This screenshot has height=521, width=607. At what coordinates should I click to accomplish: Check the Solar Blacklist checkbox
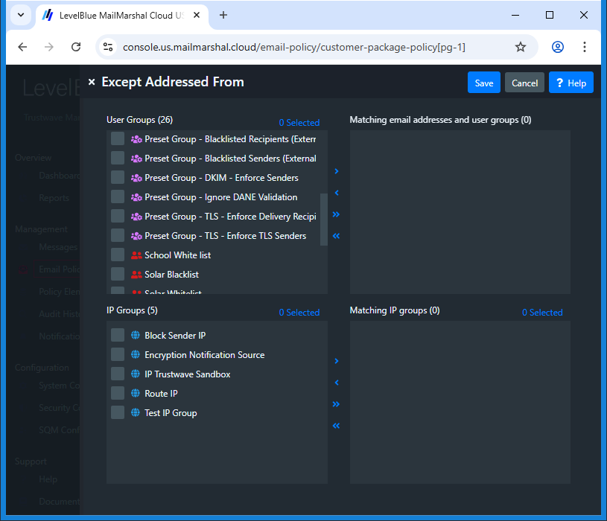[x=118, y=274]
